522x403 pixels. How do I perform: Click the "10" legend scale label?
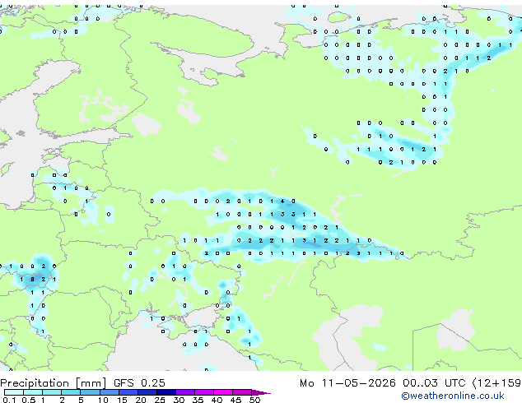[x=103, y=400]
